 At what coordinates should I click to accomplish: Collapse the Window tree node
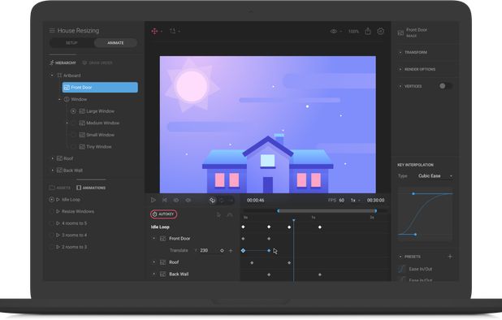[59, 100]
